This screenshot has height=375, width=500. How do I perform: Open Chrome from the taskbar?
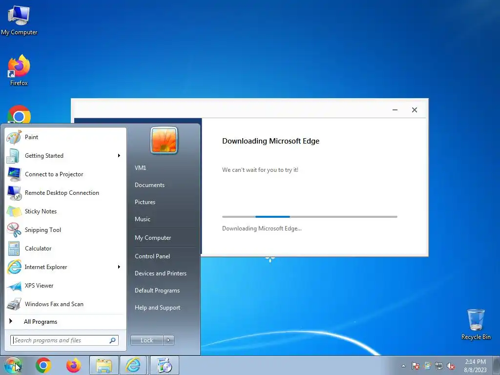43,365
